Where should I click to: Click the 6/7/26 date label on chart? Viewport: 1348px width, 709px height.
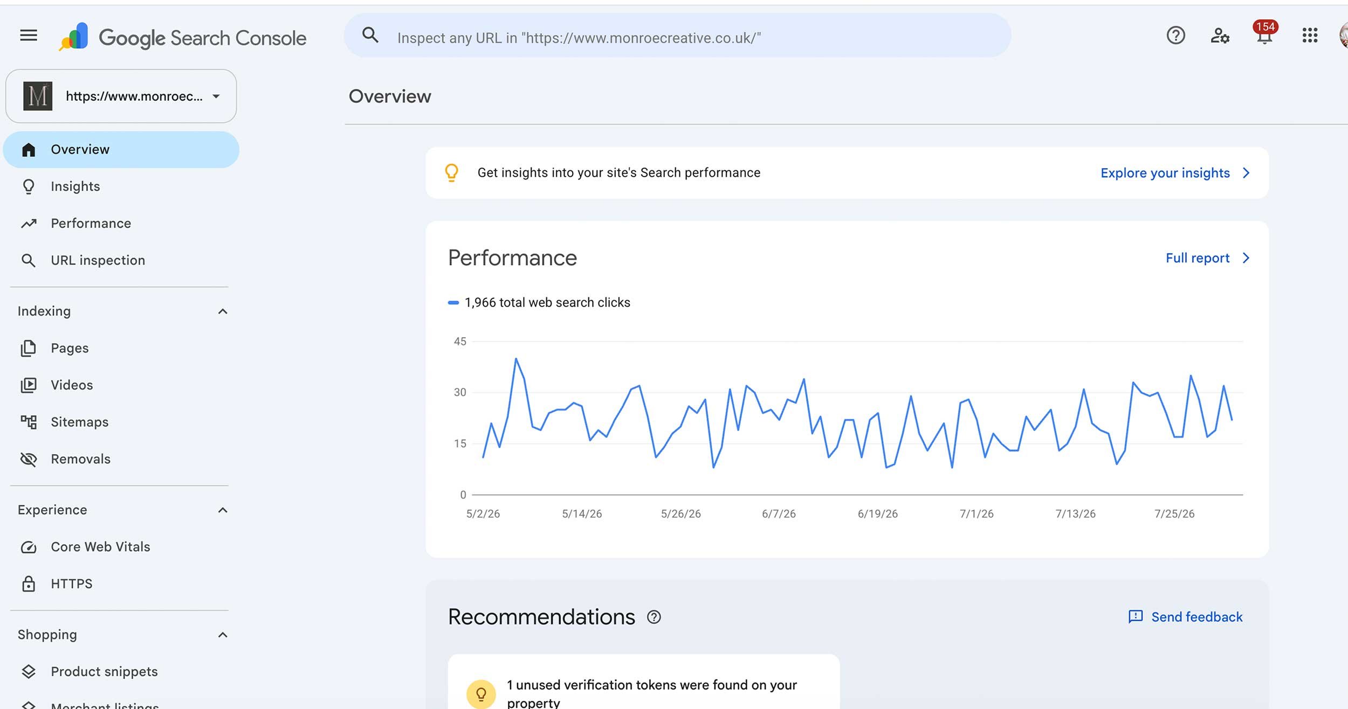point(779,514)
